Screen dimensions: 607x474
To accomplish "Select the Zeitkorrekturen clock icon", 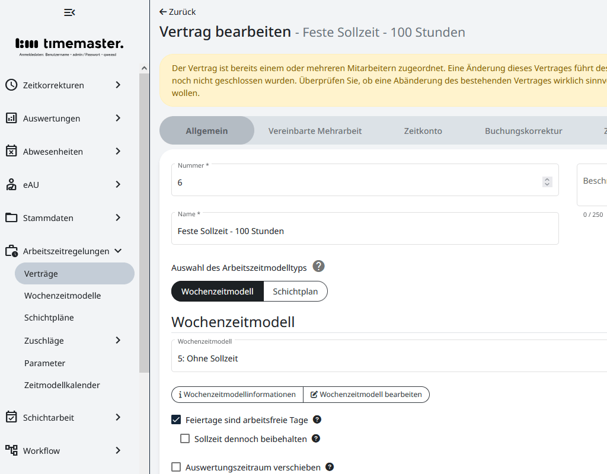I will (12, 85).
